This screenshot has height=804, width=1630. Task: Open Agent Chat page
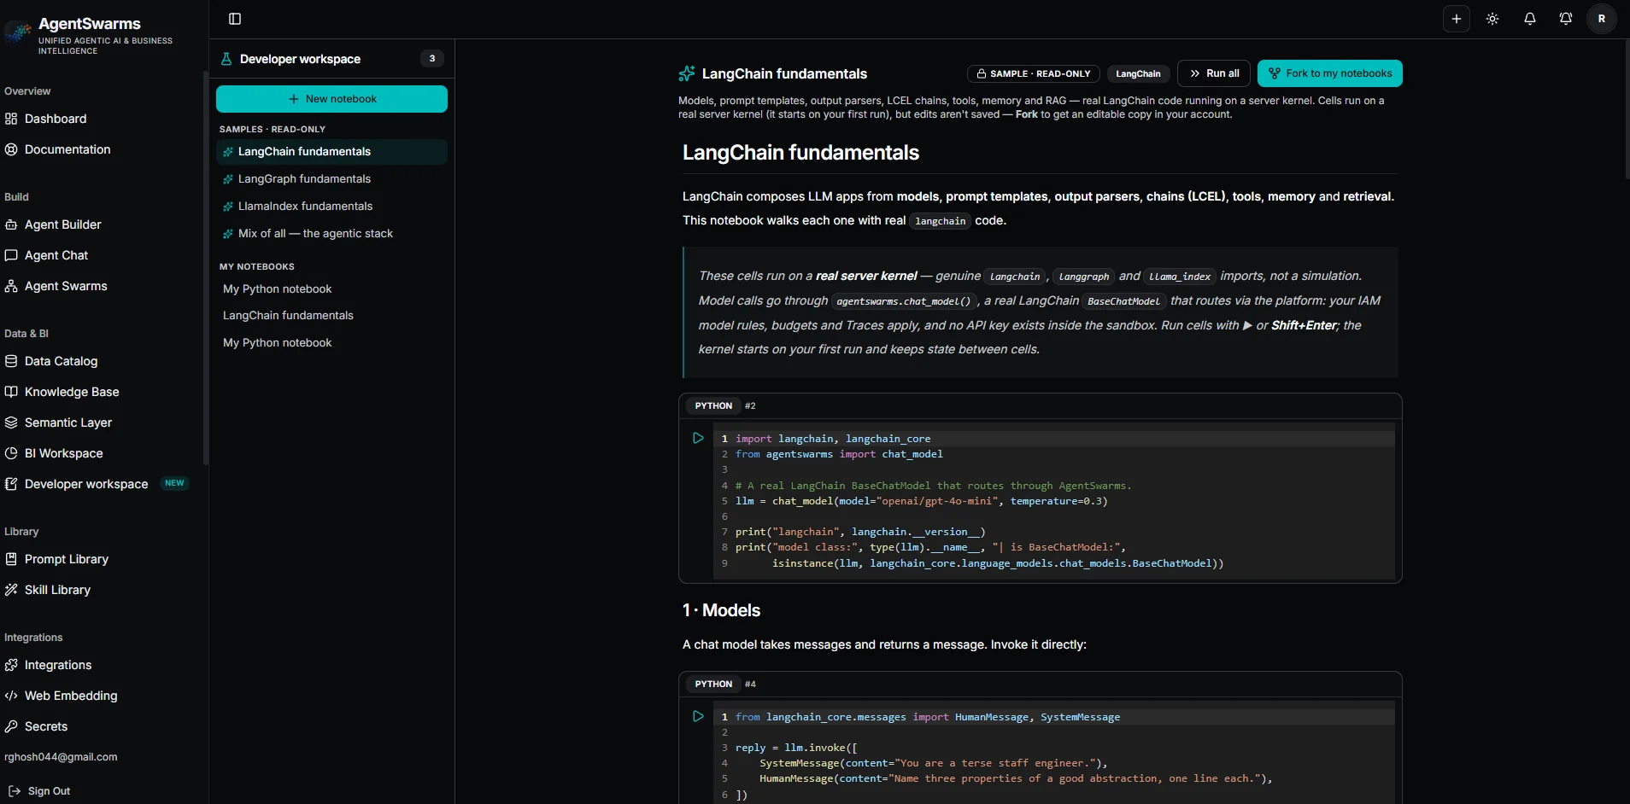coord(56,255)
